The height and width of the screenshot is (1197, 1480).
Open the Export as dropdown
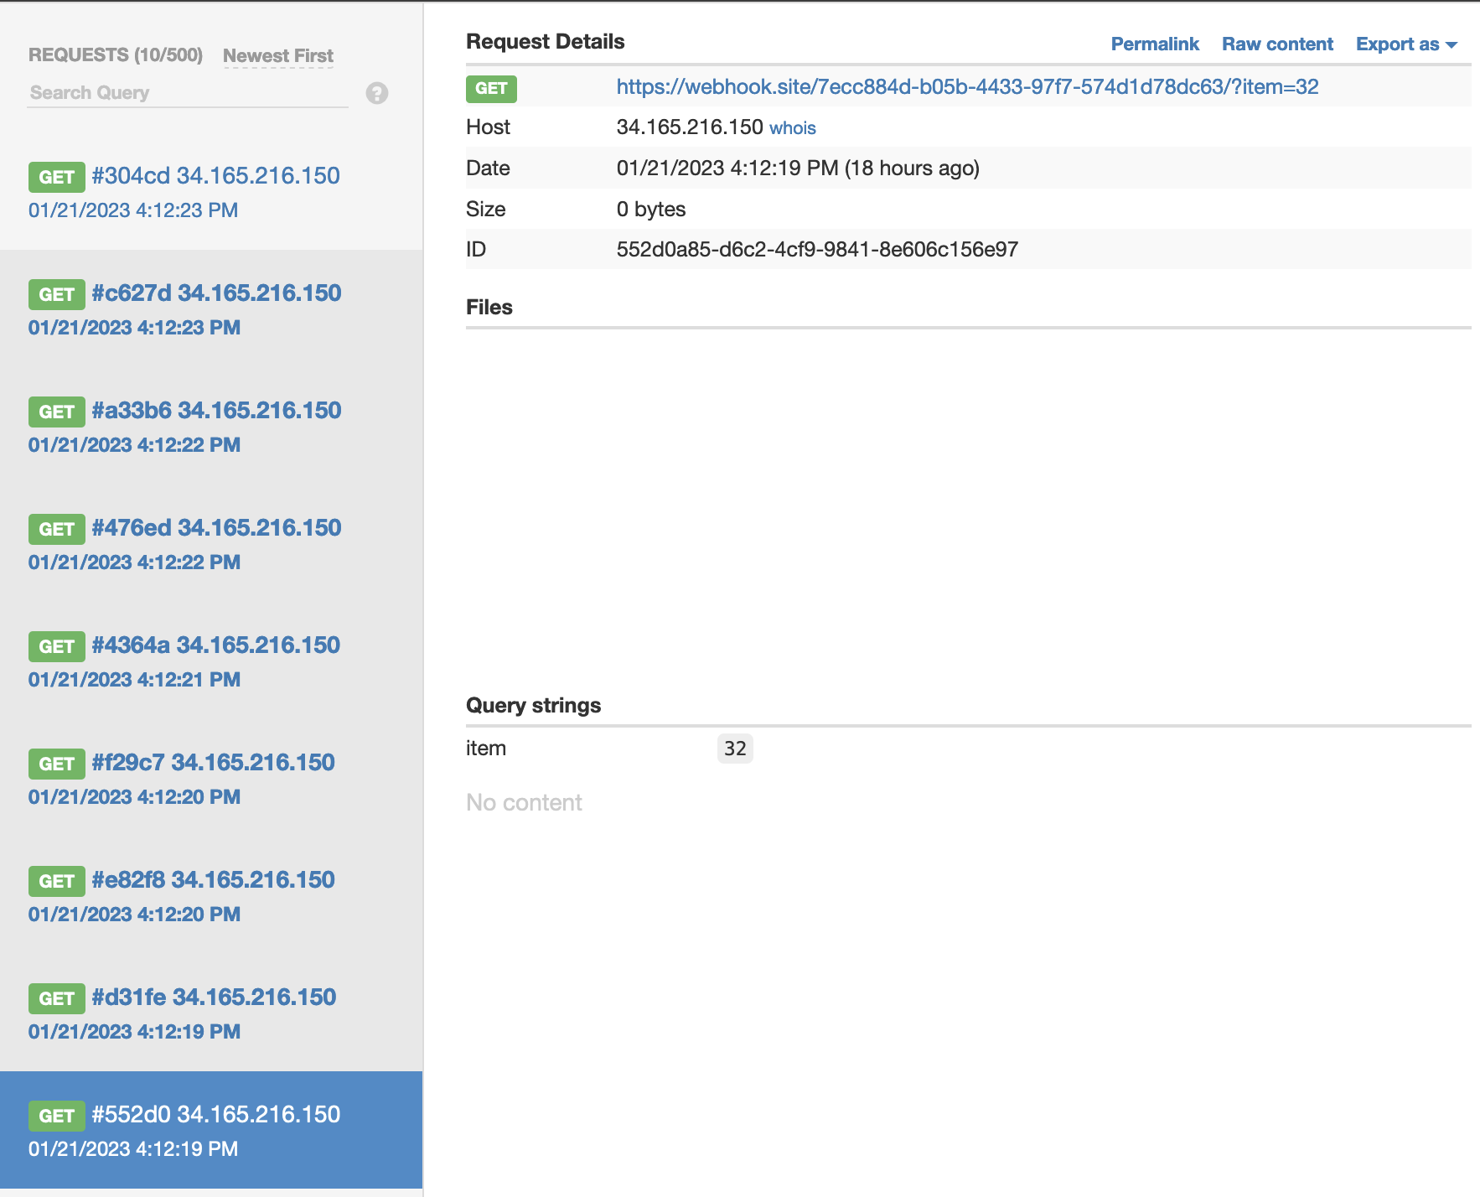(1406, 44)
